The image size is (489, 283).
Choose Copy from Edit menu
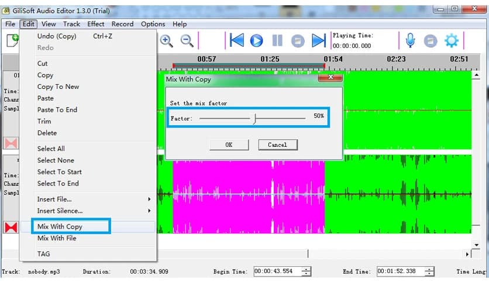pyautogui.click(x=88, y=75)
